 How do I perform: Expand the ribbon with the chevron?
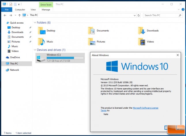pos(179,9)
